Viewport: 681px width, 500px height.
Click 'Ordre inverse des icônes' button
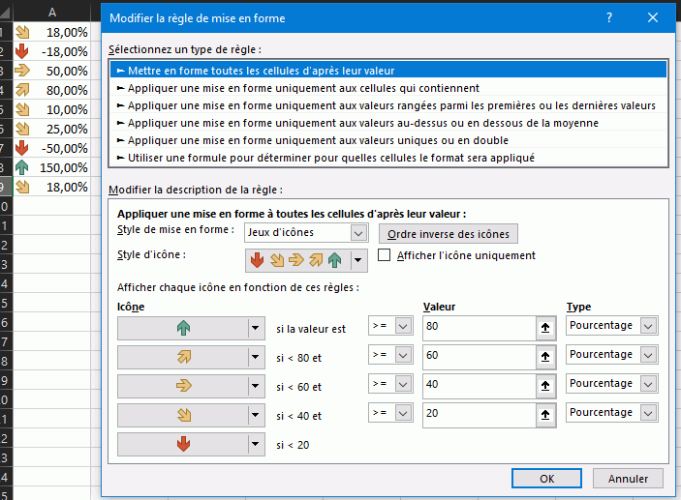(449, 234)
